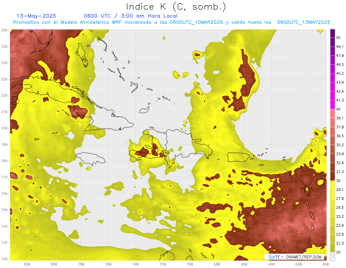Click the "35.2" colorbar value
Screen dimensions: 346x268
(340, 145)
